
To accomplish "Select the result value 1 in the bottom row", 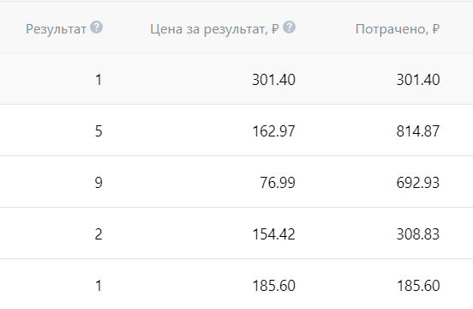I will (99, 286).
